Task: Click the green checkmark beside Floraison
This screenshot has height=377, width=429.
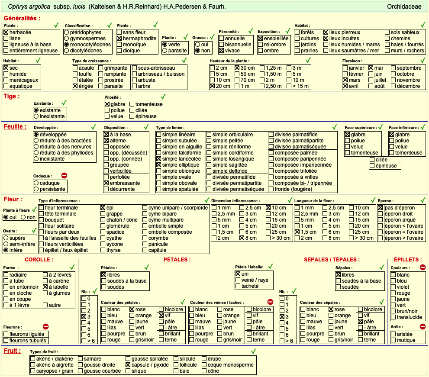Action: pyautogui.click(x=423, y=60)
